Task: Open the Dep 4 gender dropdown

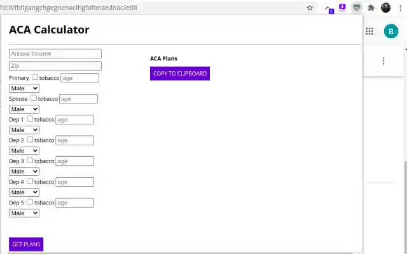Action: (x=24, y=192)
